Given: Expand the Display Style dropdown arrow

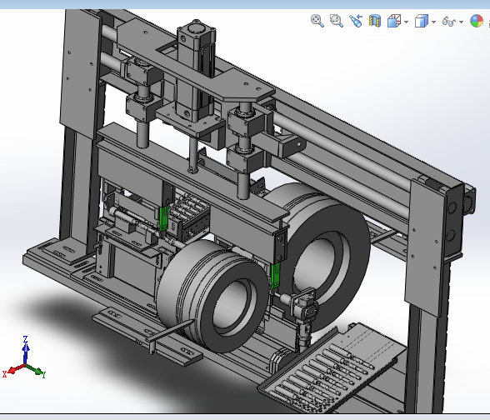Looking at the screenshot, I should pos(433,22).
